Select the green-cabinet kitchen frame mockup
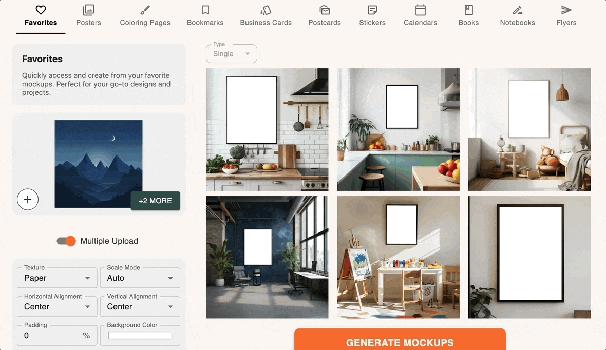The width and height of the screenshot is (606, 350). (x=399, y=129)
